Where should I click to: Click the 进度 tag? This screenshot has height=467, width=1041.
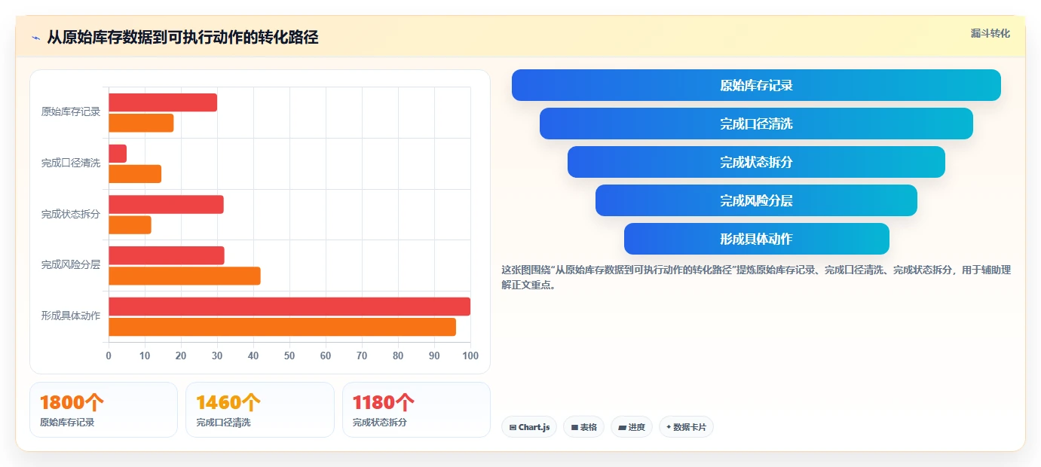(632, 427)
